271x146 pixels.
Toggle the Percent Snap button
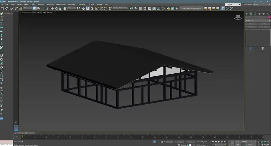pyautogui.click(x=101, y=8)
